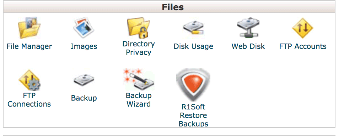Screen dimensions: 344x136
Task: Select the Disk Usage text link
Action: click(193, 46)
